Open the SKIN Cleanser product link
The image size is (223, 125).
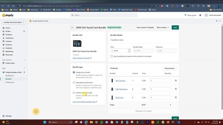(x=120, y=81)
